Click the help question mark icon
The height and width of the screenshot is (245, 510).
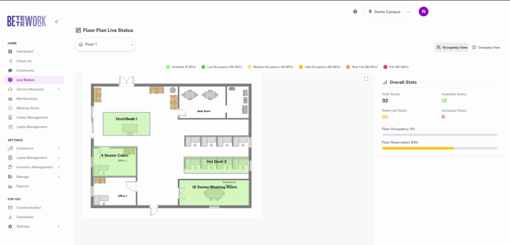[355, 11]
